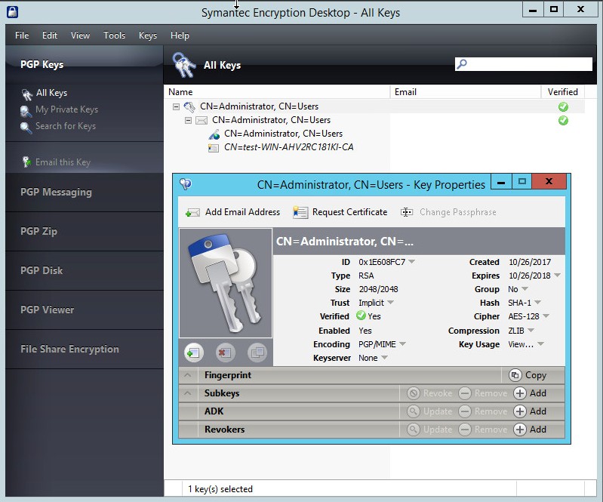
Task: Click the add photo round button under key image
Action: (193, 353)
